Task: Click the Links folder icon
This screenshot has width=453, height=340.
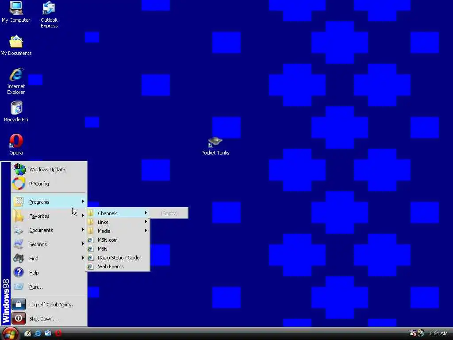Action: point(91,222)
